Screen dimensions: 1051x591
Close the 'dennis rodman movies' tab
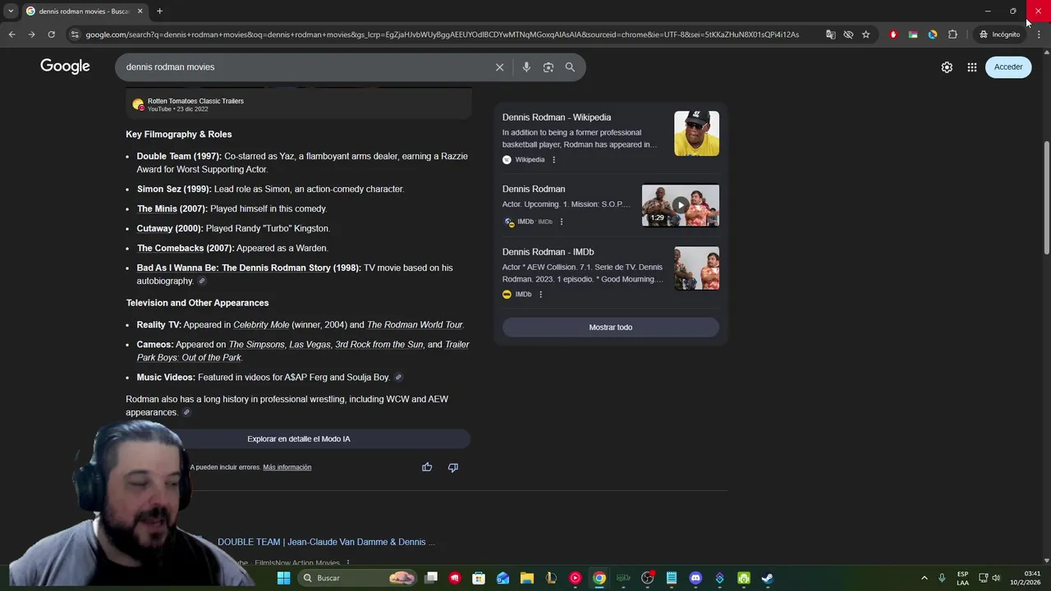click(140, 11)
